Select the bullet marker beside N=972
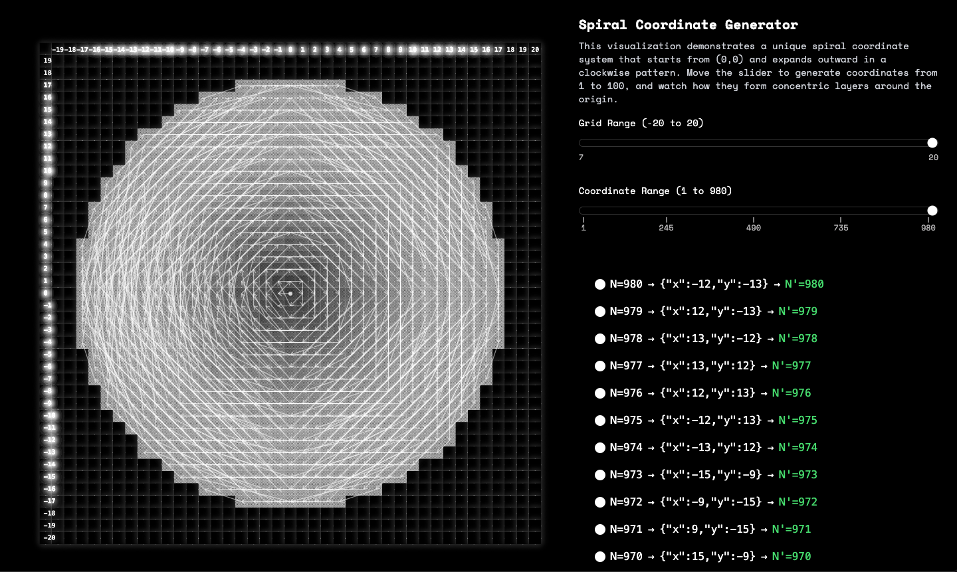The width and height of the screenshot is (957, 572). click(600, 502)
